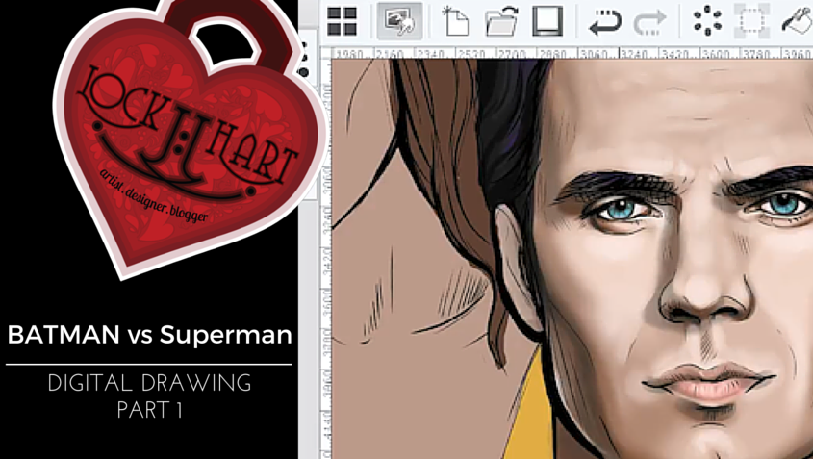
Task: Undo the last action
Action: click(x=604, y=20)
